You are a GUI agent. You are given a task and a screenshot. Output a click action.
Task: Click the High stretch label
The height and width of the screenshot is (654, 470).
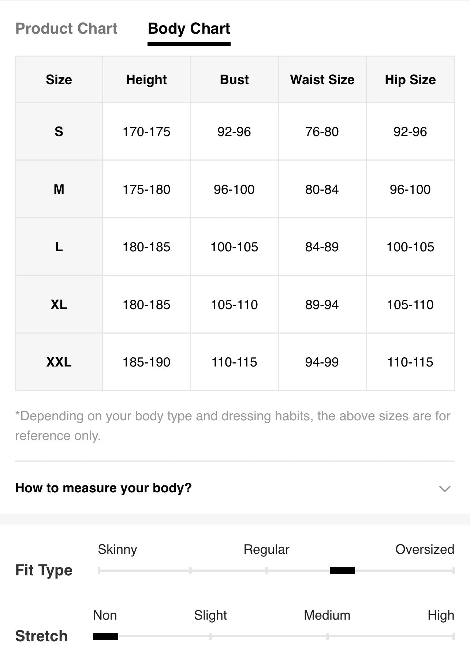[x=441, y=615]
